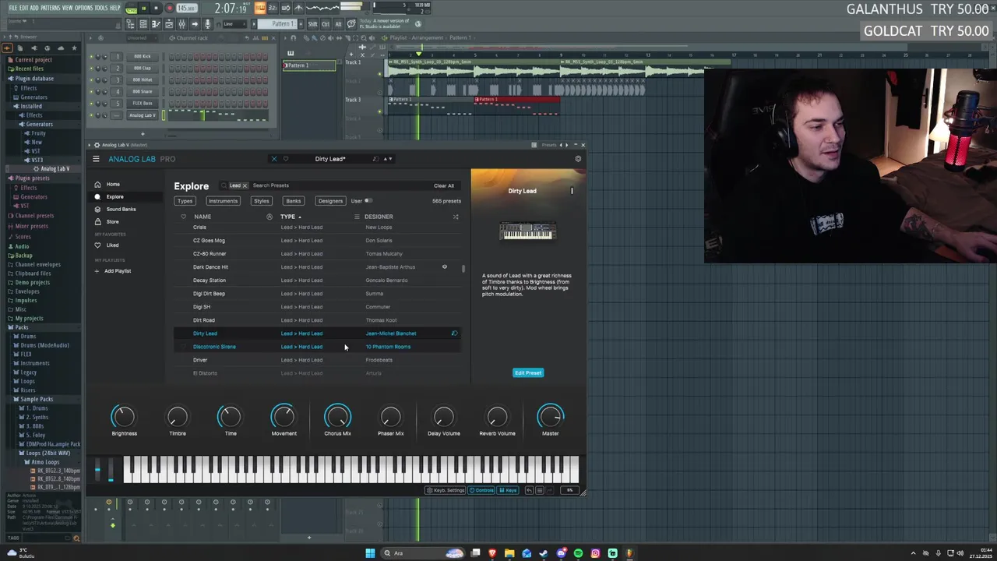Open the FILE menu
The width and height of the screenshot is (997, 561).
click(13, 8)
